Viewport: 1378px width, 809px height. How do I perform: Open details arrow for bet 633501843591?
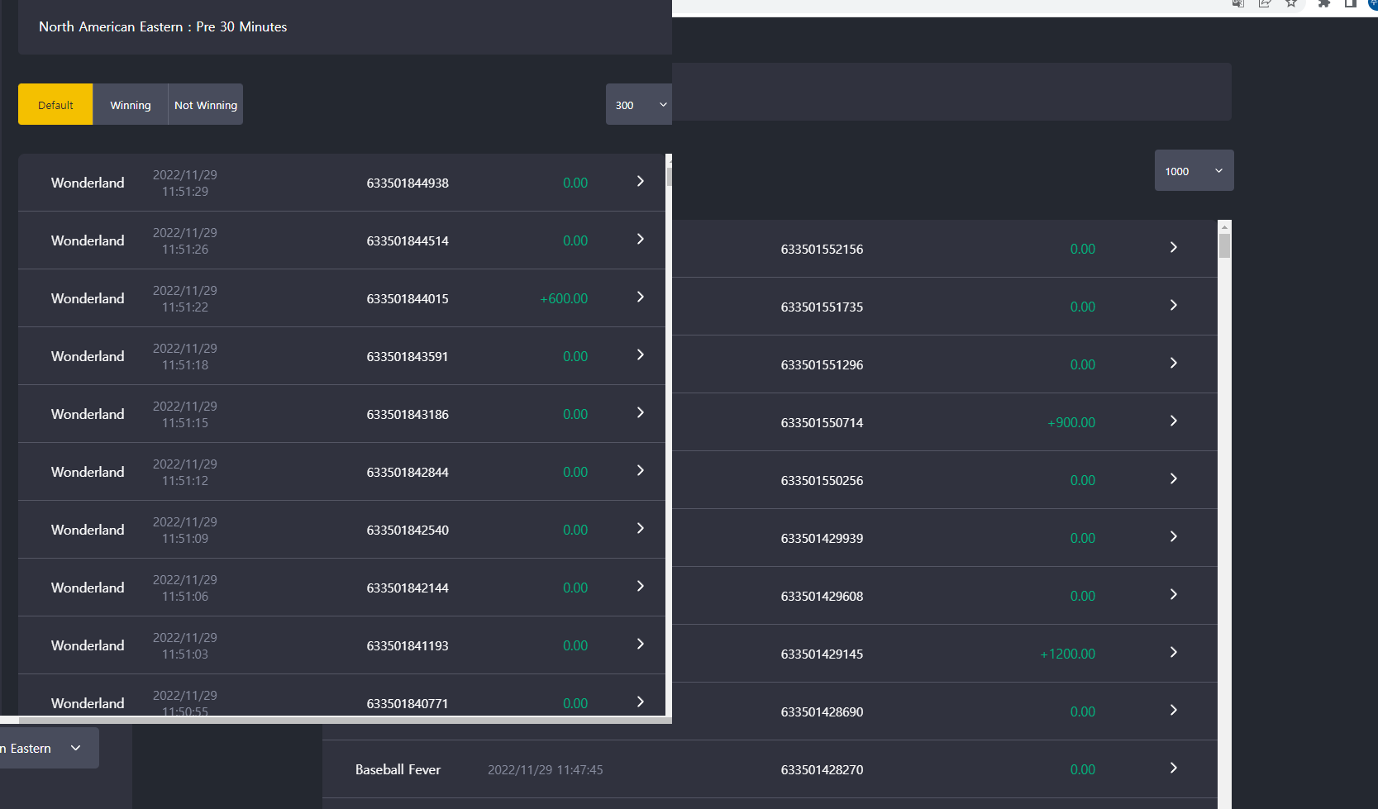(640, 355)
